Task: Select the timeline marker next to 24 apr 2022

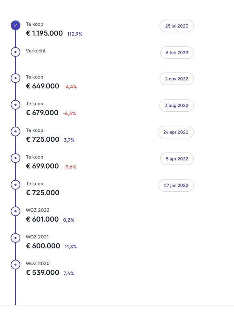Action: pyautogui.click(x=15, y=131)
